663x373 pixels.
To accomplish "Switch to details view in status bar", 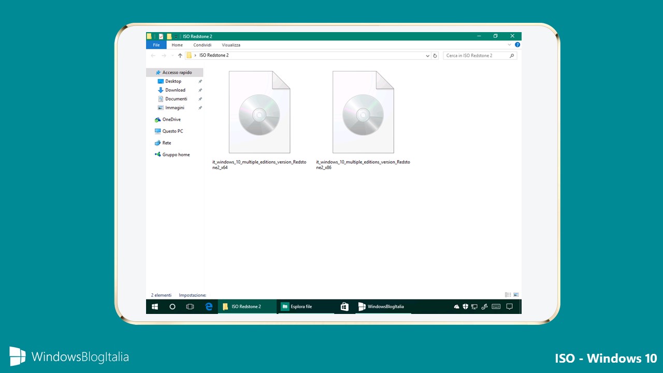I will click(x=508, y=295).
